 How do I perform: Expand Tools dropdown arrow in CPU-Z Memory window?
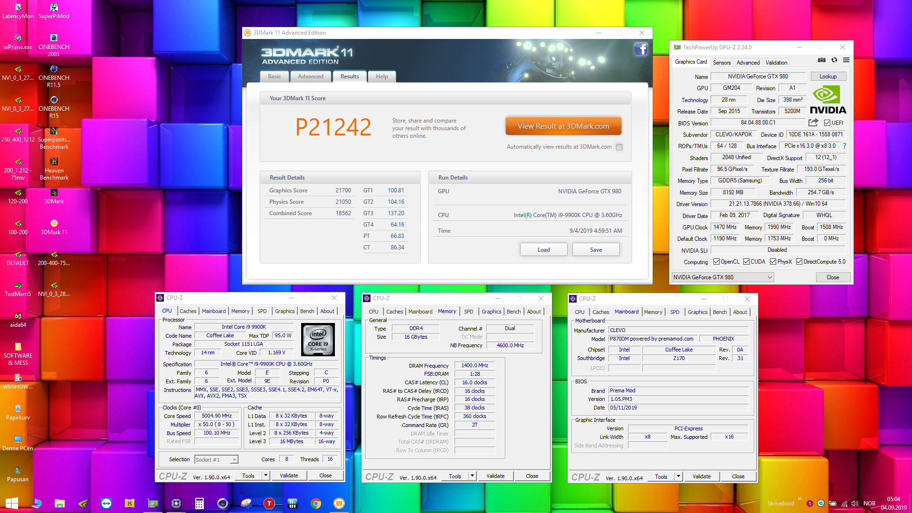click(x=472, y=476)
